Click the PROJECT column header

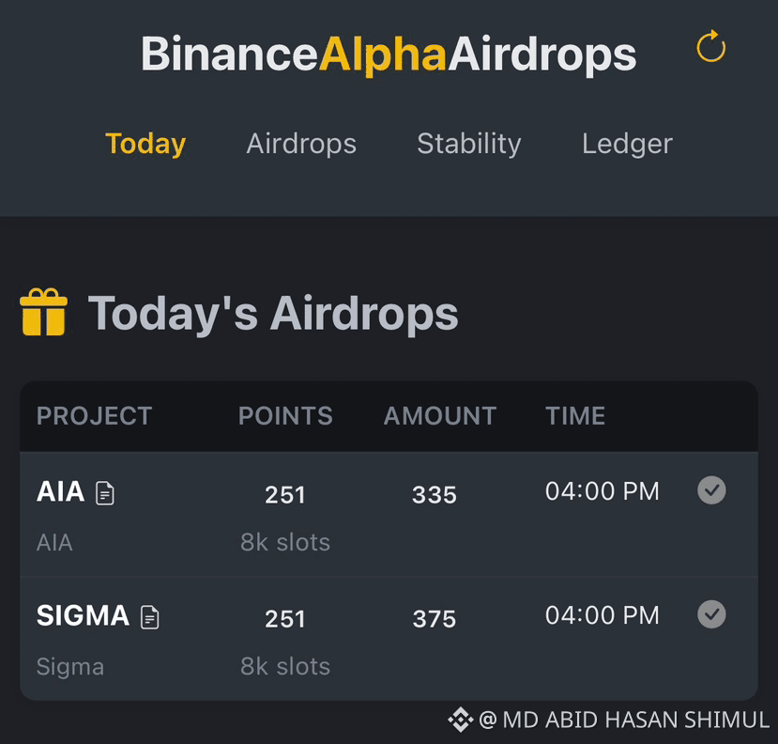(x=94, y=416)
